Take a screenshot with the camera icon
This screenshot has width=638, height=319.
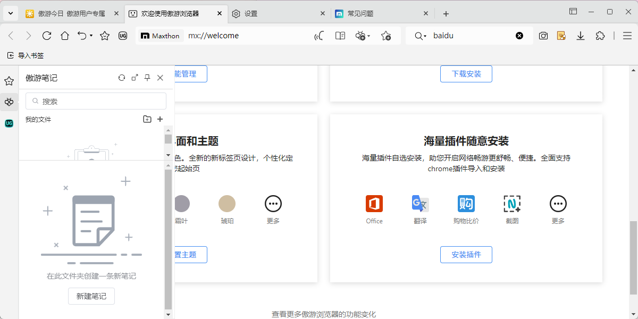click(x=543, y=36)
